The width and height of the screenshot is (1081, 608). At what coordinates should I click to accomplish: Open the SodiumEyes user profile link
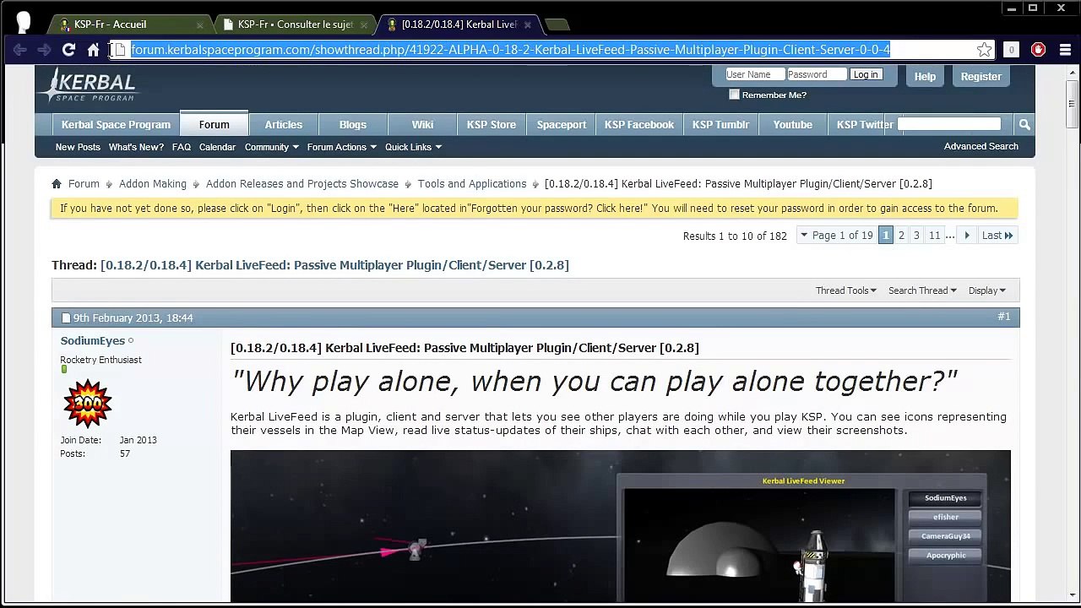[93, 340]
